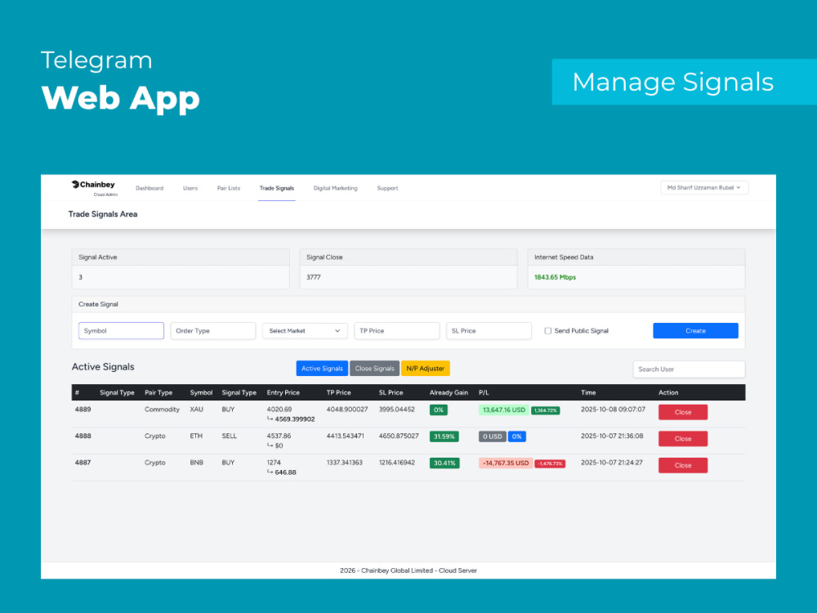Expand the Md Sharif Uzzaman Rubel user dropdown
Viewport: 817px width, 613px height.
tap(704, 188)
